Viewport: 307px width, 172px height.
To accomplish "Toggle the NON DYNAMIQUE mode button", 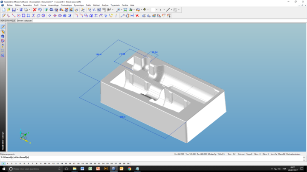I will tap(8, 20).
